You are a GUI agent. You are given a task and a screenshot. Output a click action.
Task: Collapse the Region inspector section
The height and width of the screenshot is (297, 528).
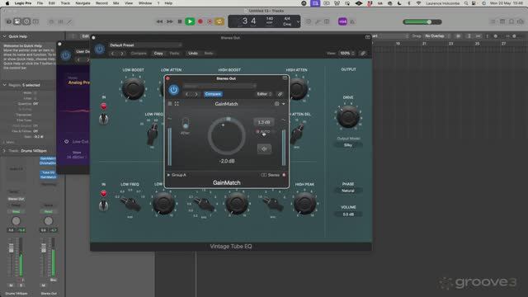tap(4, 85)
